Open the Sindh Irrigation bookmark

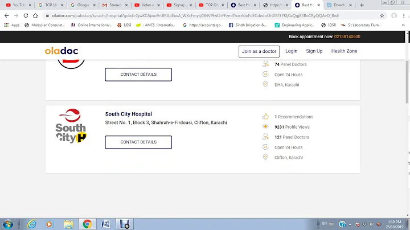pos(248,25)
